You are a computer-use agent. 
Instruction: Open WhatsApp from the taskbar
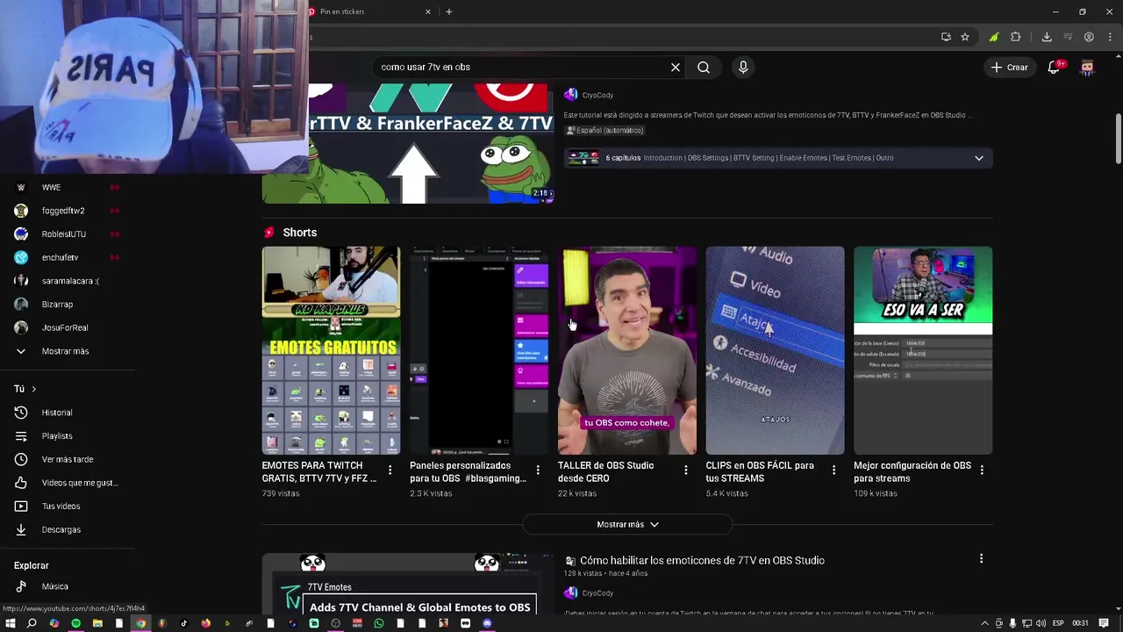pos(378,623)
